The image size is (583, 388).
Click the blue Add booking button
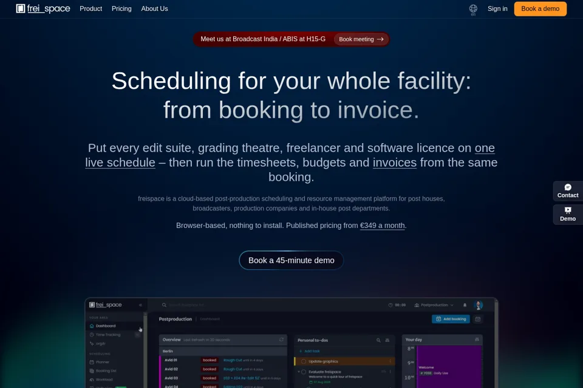pyautogui.click(x=451, y=319)
